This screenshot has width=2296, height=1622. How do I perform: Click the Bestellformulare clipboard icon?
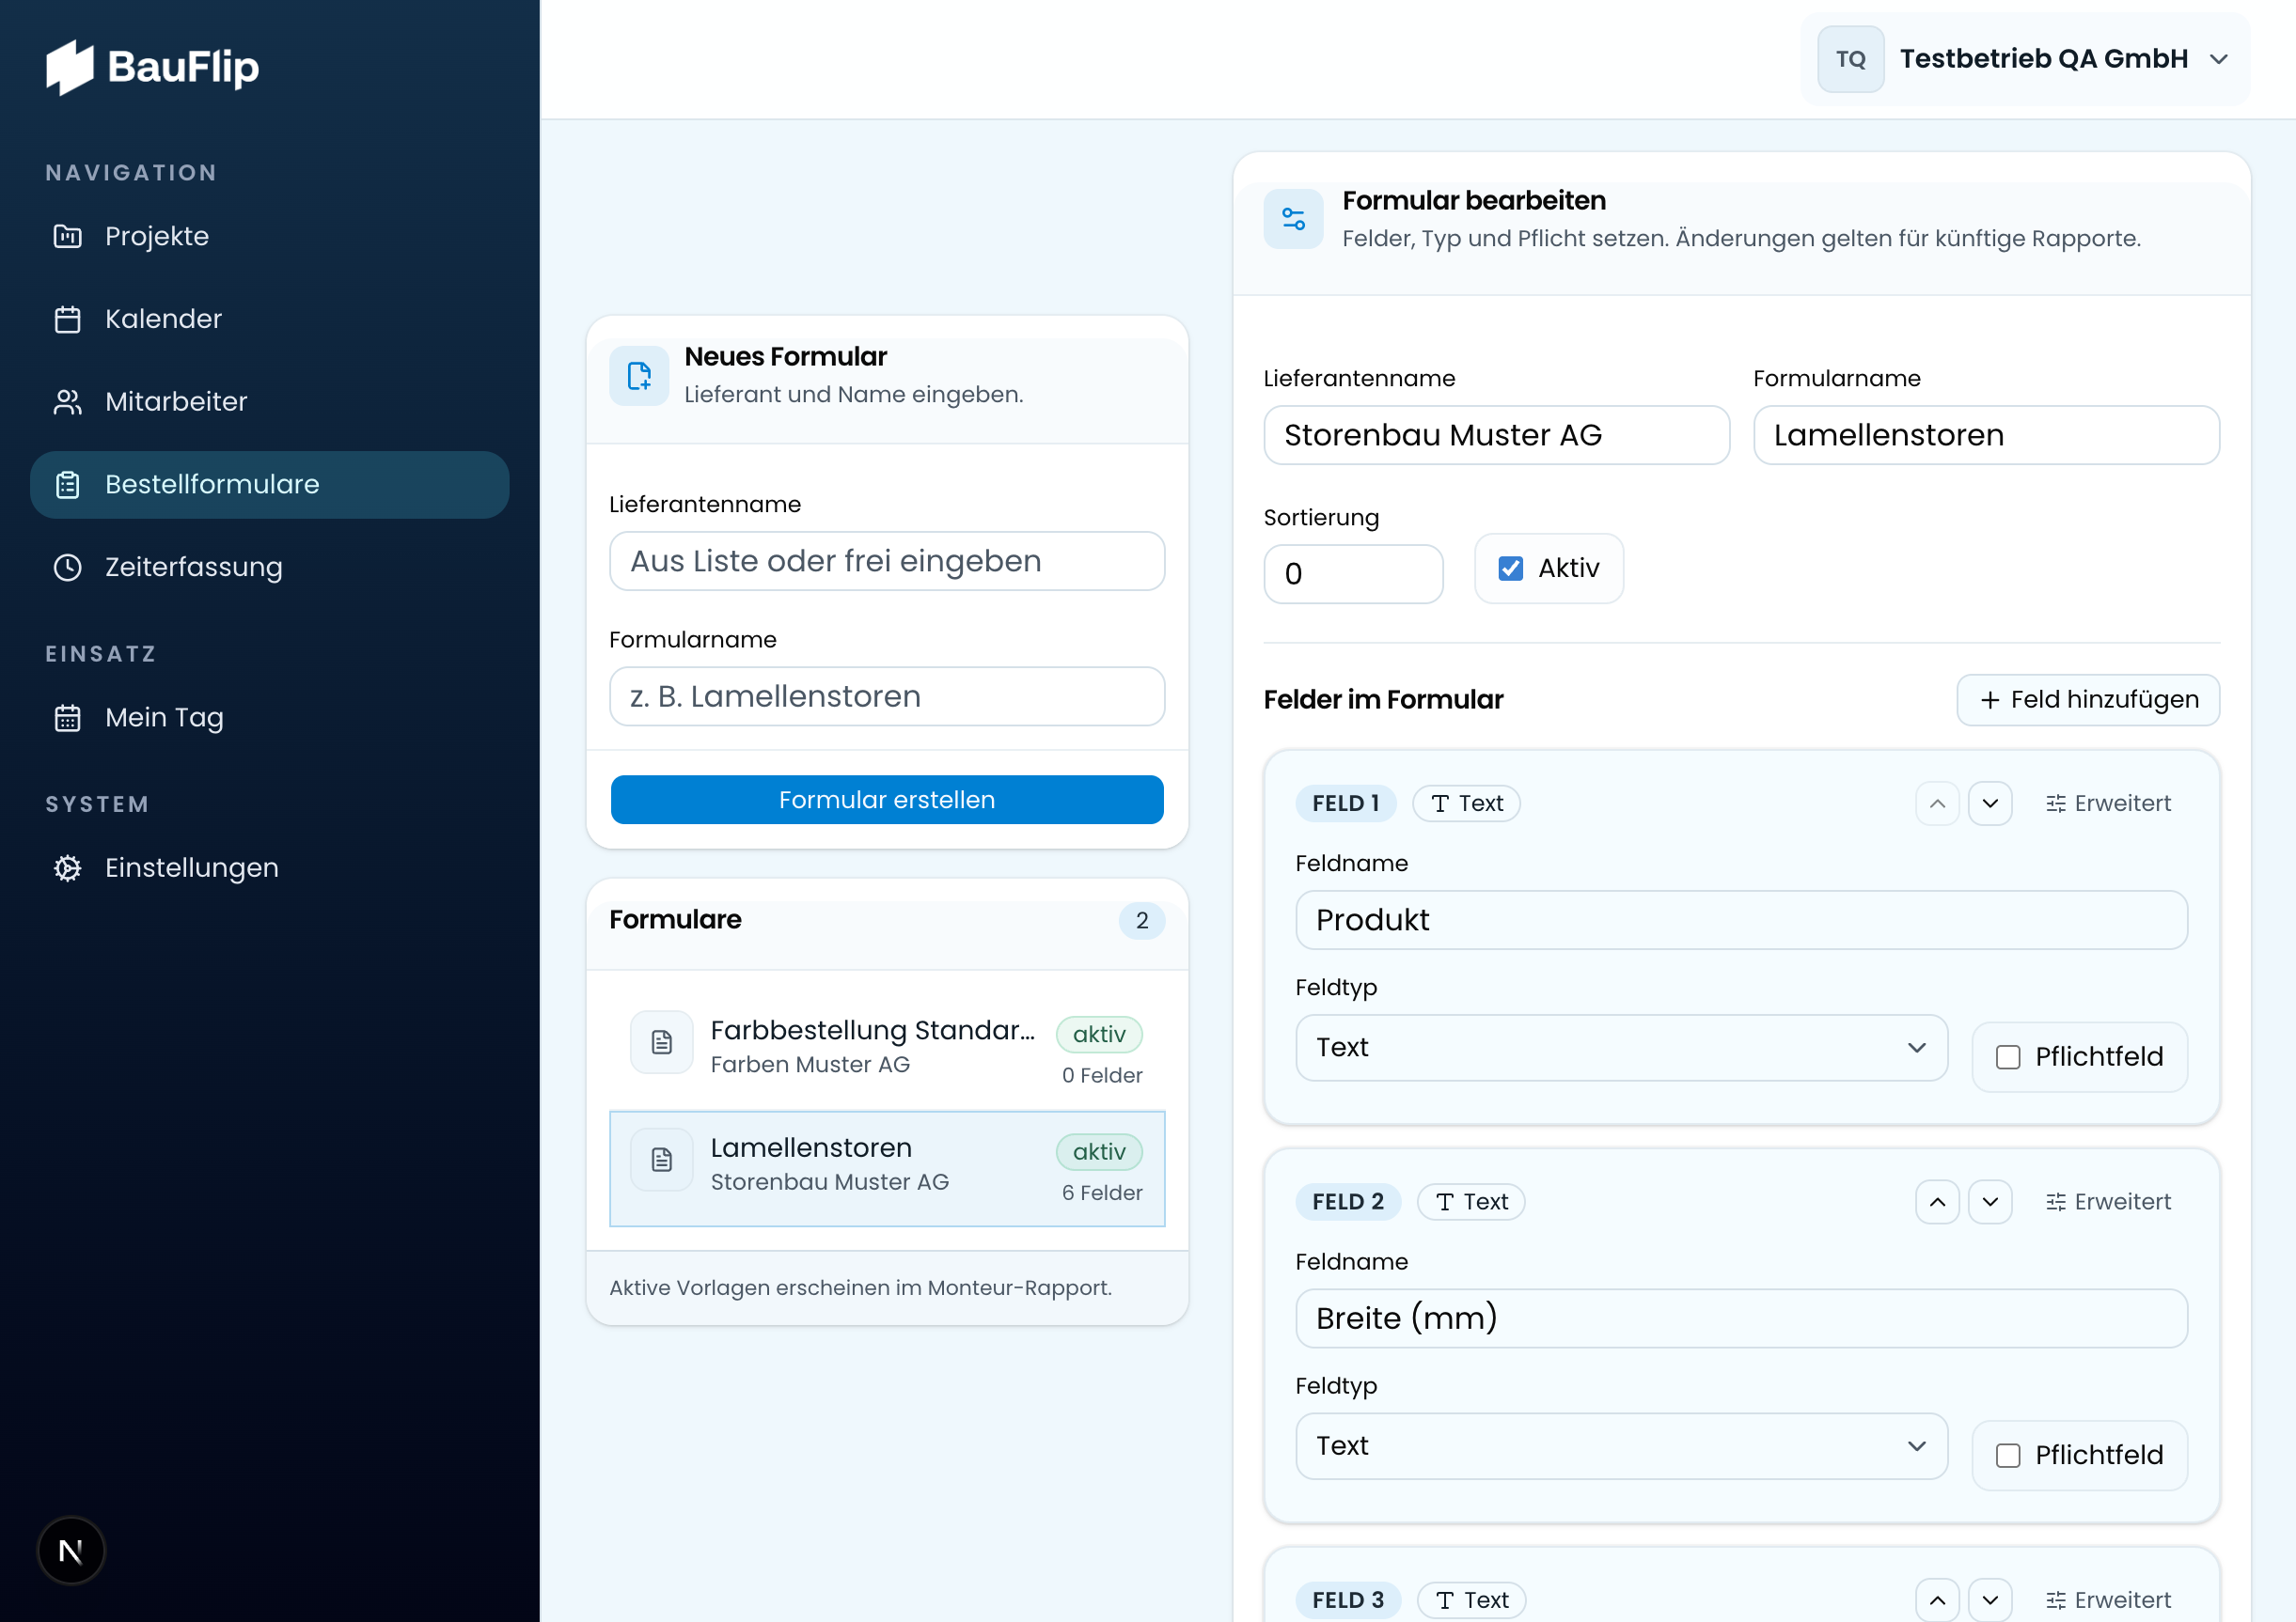pos(67,485)
